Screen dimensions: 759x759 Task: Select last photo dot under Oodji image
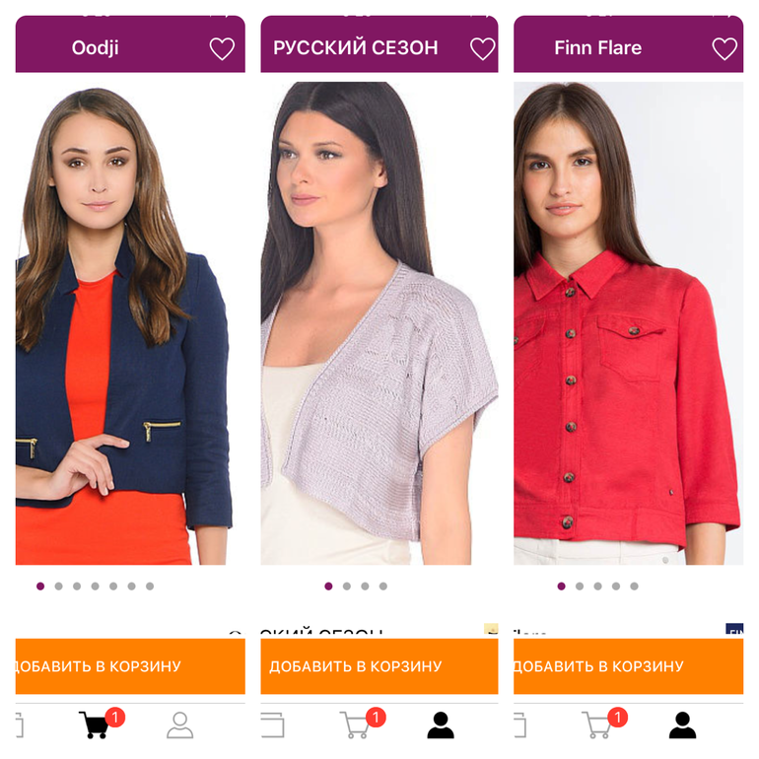pos(150,586)
